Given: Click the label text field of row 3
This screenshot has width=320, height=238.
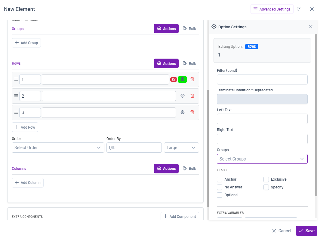Looking at the screenshot, I should (109, 112).
